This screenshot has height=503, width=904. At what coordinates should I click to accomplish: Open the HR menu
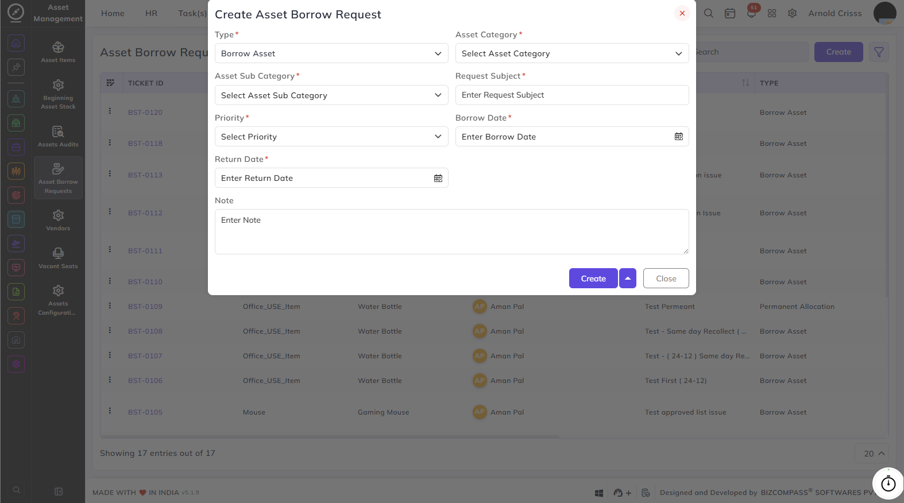[x=152, y=13]
